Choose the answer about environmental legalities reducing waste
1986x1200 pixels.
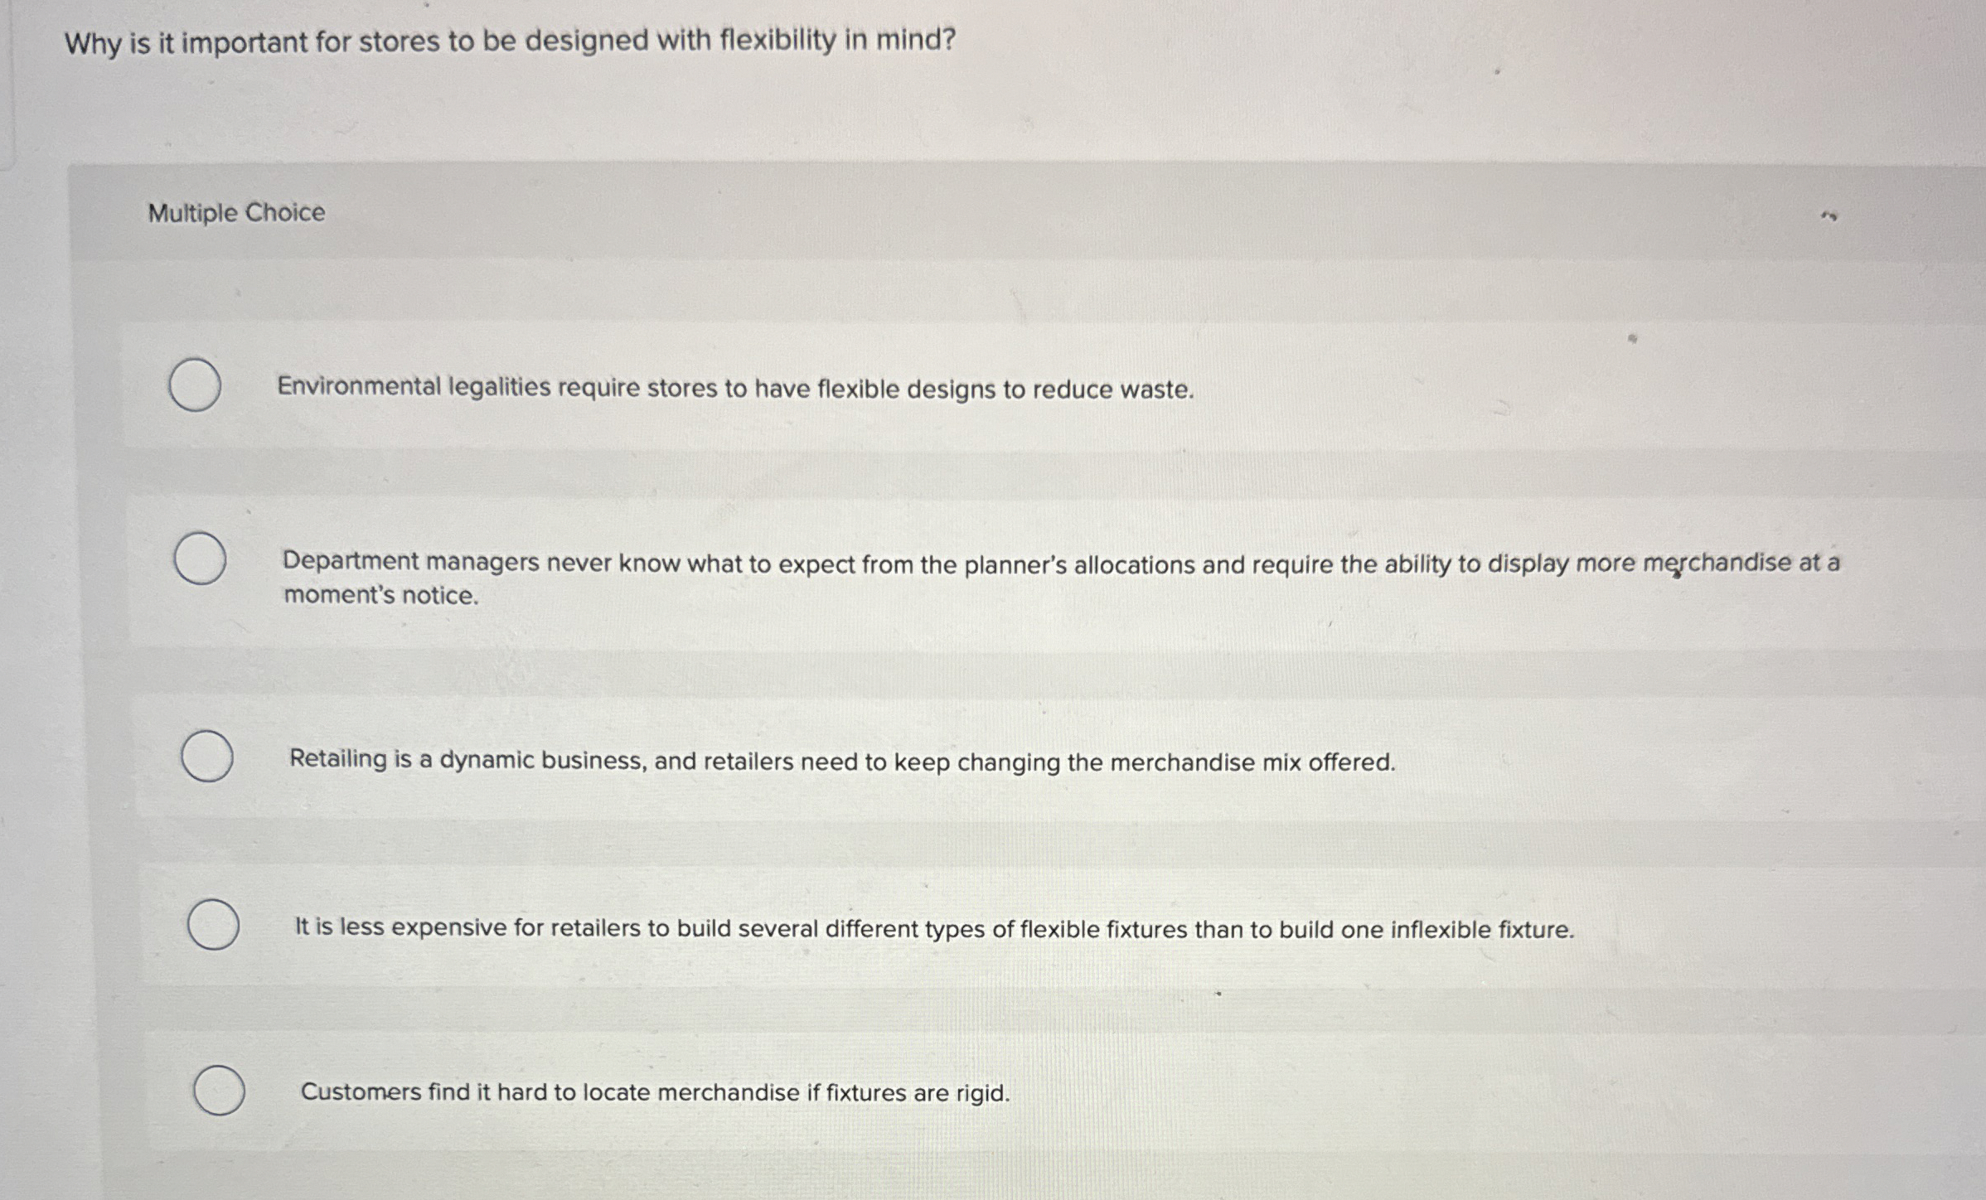734,385
